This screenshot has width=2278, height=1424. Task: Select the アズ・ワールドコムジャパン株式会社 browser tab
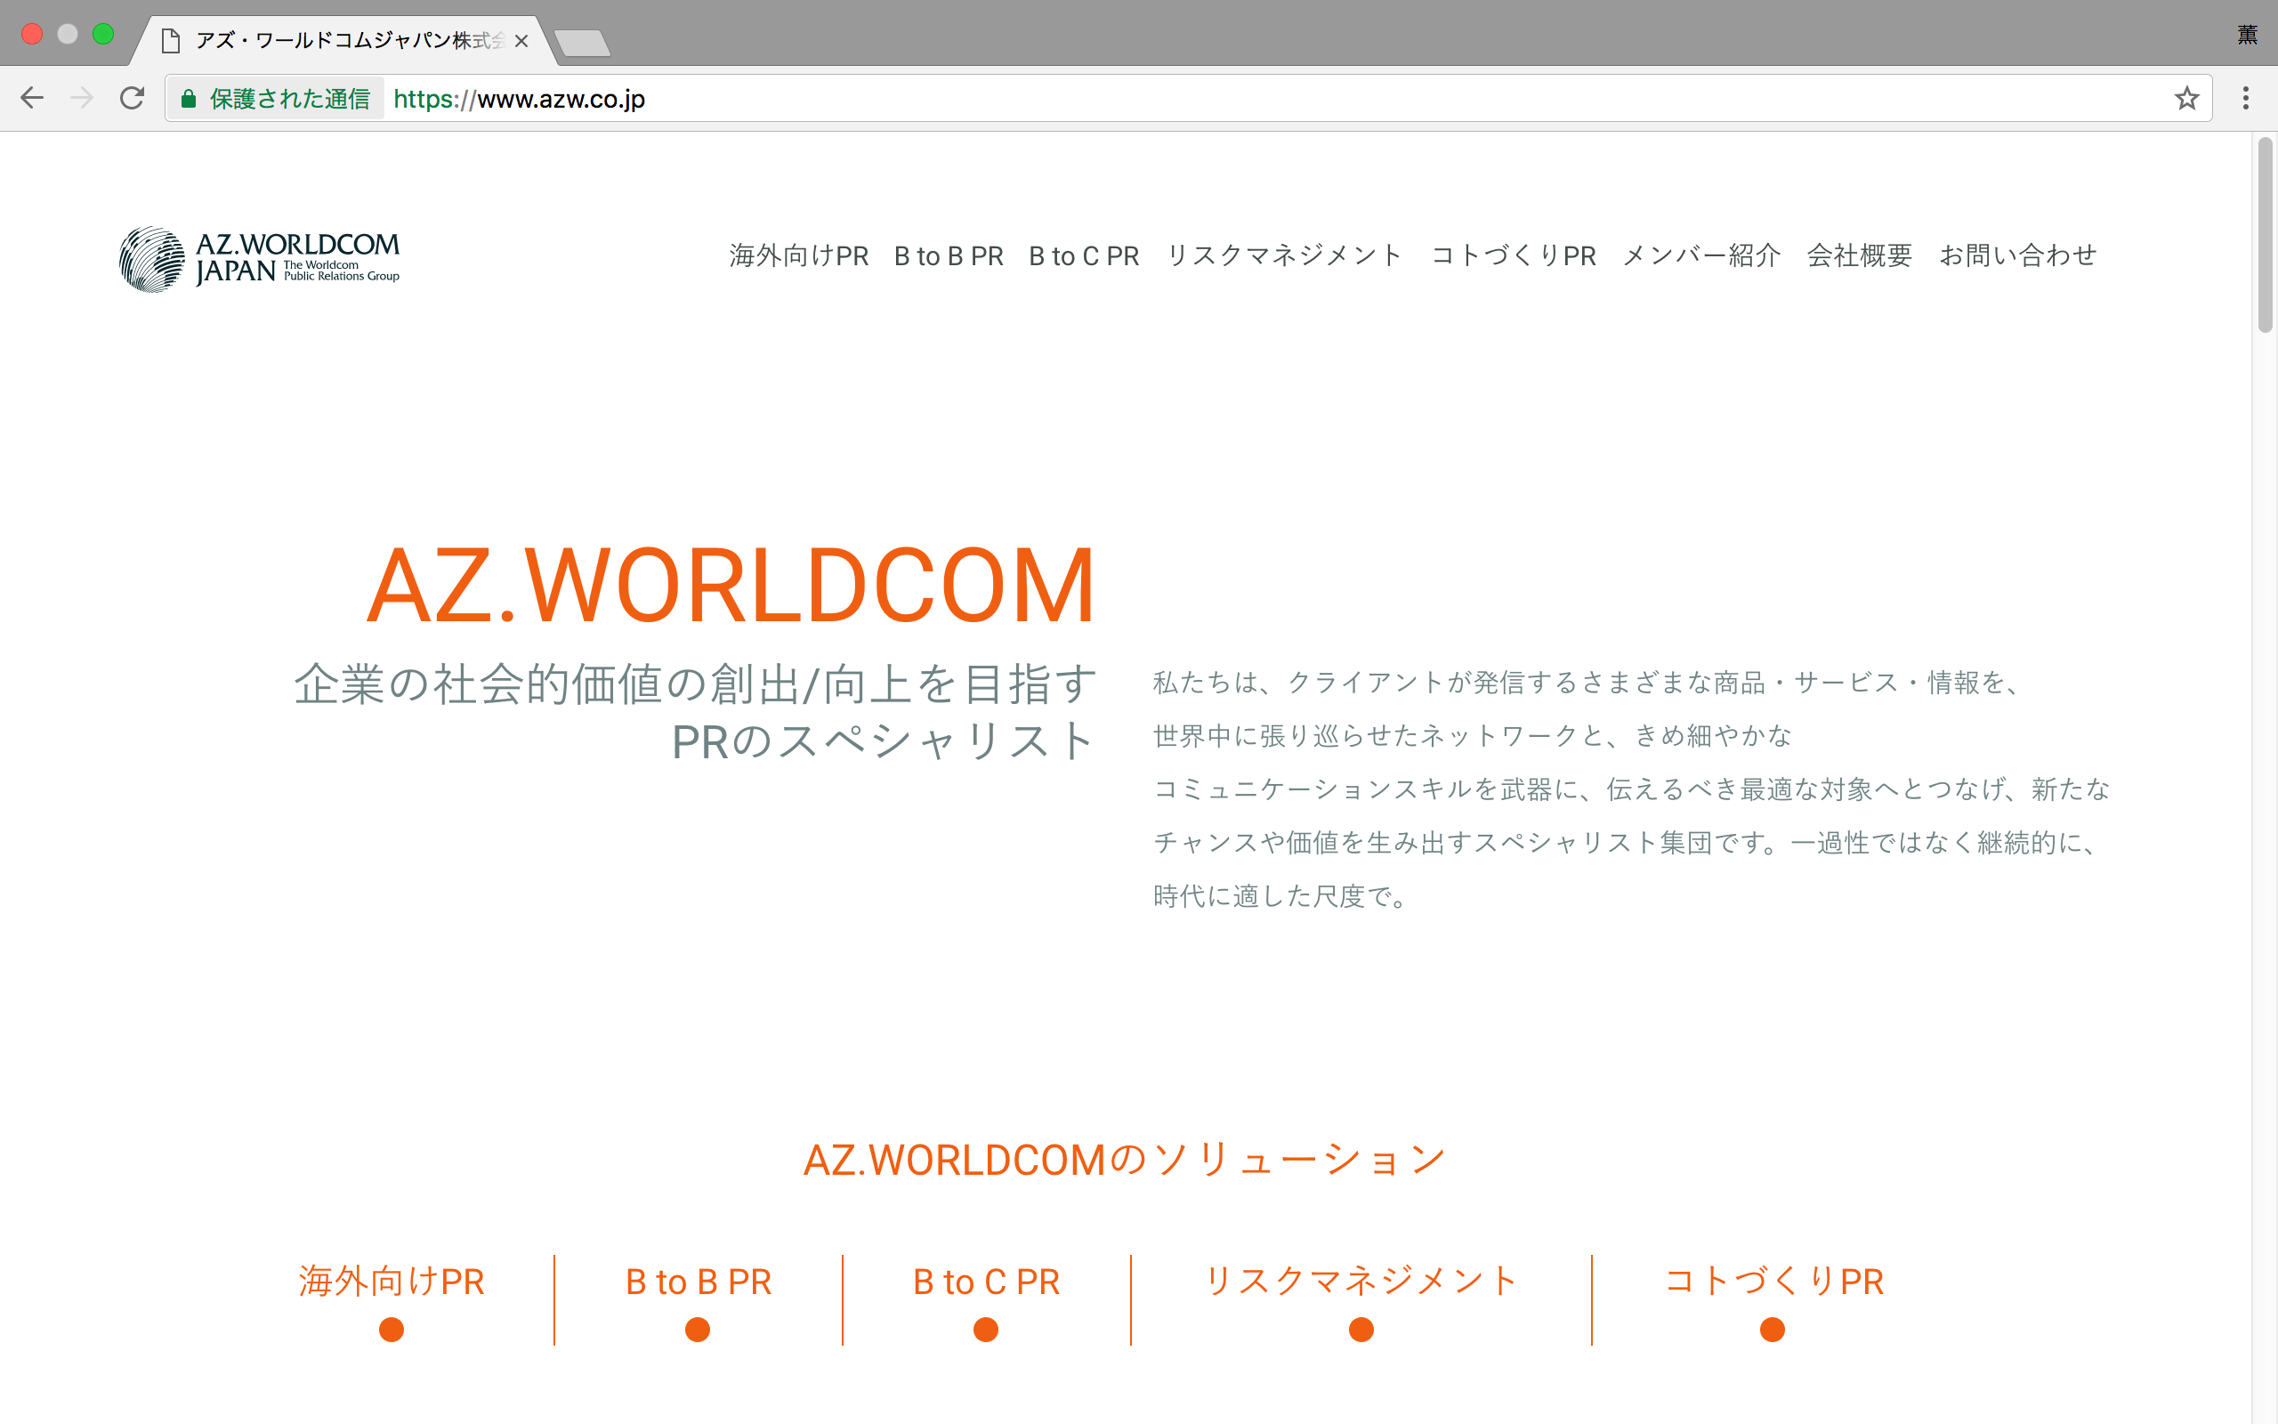pyautogui.click(x=343, y=41)
